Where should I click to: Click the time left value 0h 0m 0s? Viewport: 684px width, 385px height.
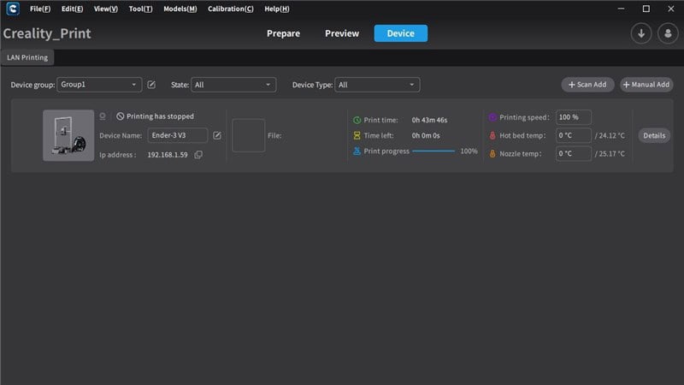click(425, 135)
